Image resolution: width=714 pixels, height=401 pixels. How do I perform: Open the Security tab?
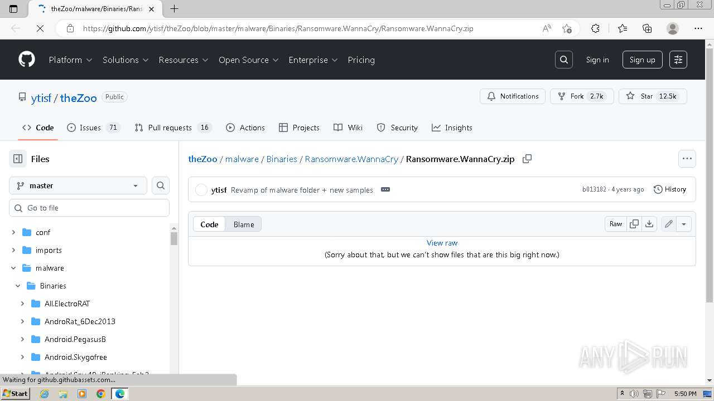coord(397,128)
